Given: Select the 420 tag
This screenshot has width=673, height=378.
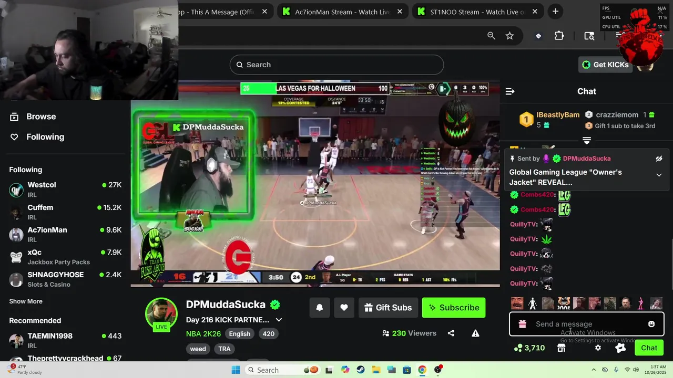Looking at the screenshot, I should tap(269, 334).
